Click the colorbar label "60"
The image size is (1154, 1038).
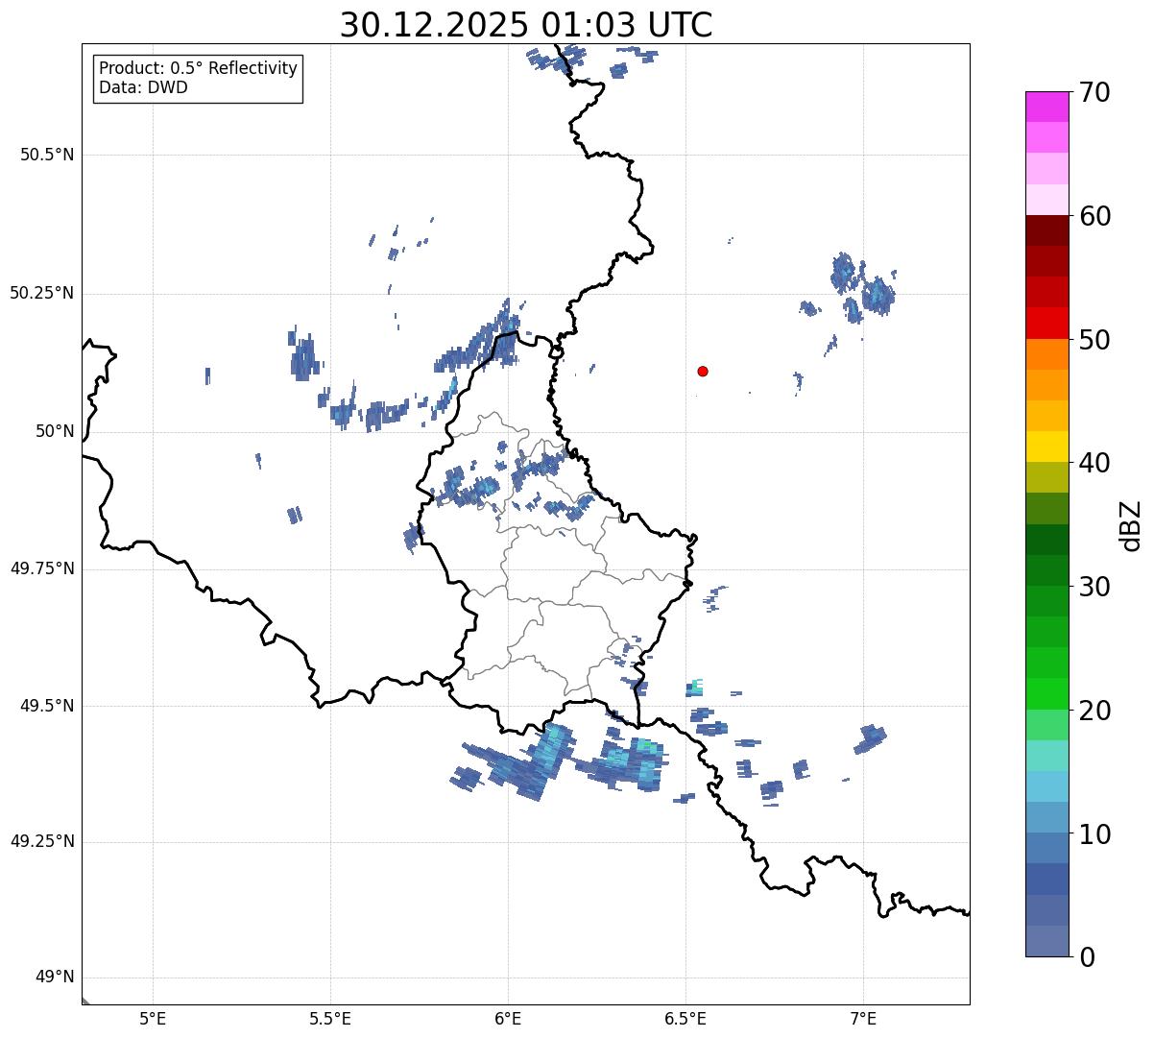1095,216
